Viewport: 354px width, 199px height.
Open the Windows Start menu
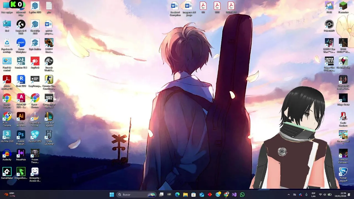112,195
